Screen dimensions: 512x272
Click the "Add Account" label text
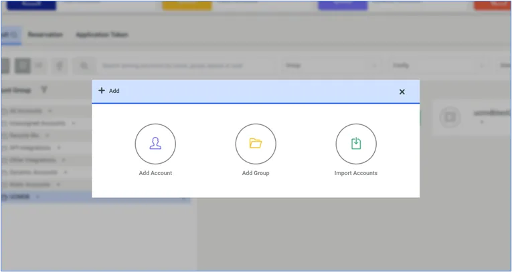(x=155, y=173)
